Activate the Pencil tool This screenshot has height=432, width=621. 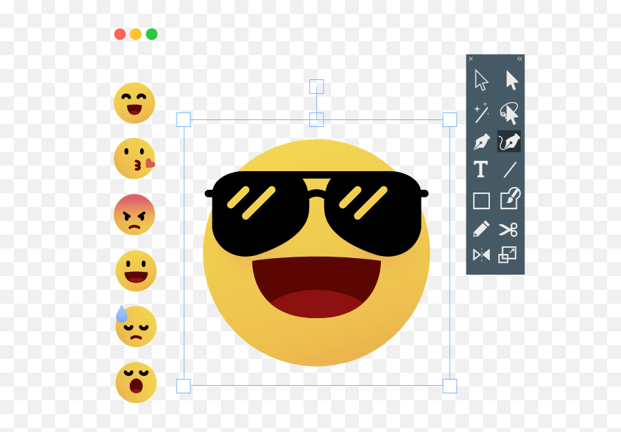click(x=480, y=228)
